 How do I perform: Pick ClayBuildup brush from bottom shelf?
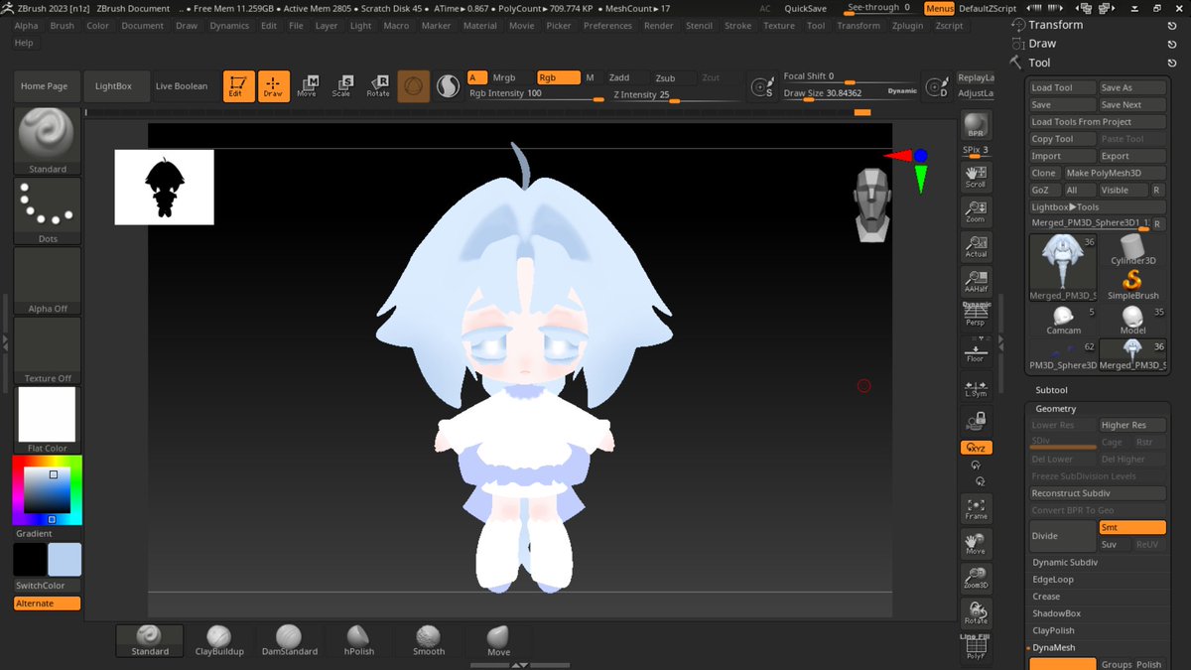pos(219,640)
